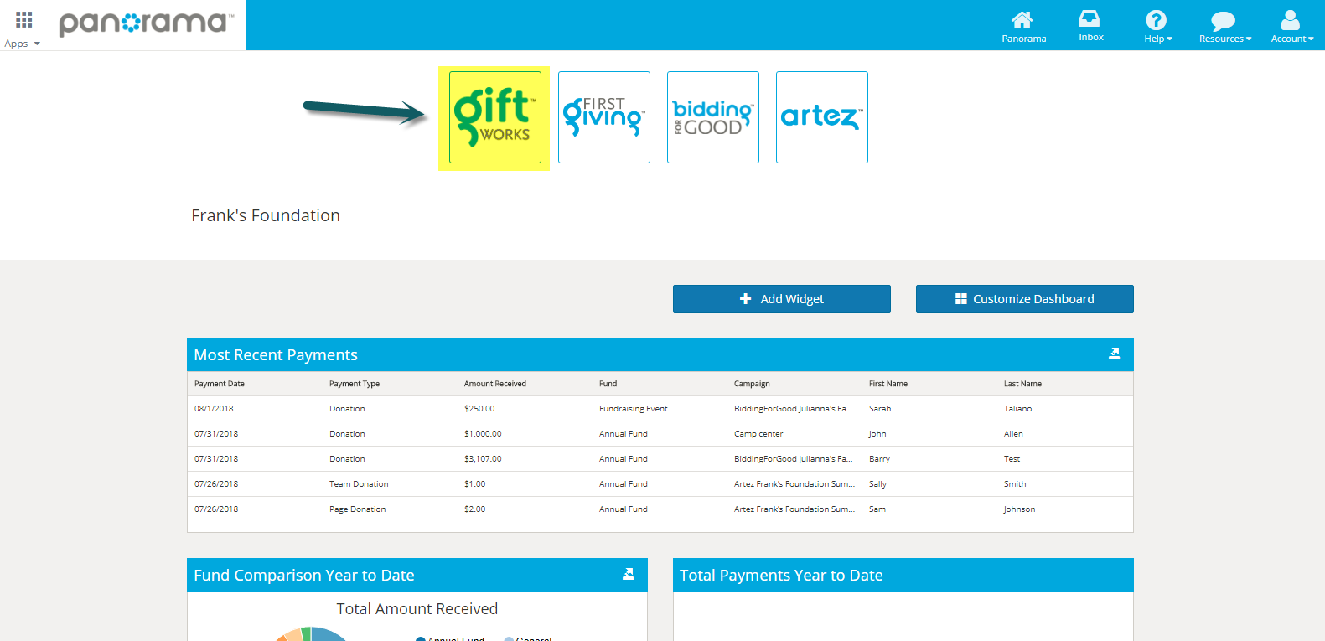Select the $3,107.00 amount cell
The image size is (1325, 641).
coord(483,459)
